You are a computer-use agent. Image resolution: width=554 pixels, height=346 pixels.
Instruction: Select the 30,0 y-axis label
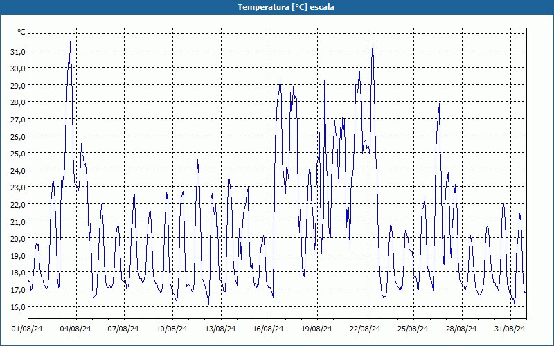pyautogui.click(x=18, y=69)
